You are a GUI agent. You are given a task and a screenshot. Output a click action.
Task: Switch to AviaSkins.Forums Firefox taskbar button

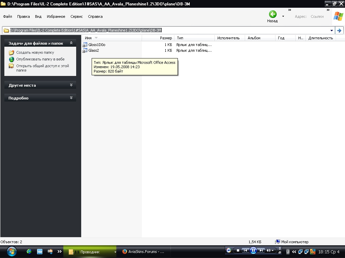[143, 252]
